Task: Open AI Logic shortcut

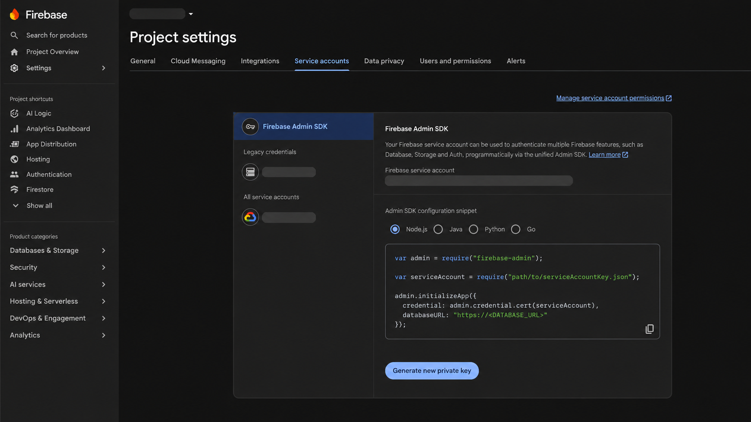Action: 39,113
